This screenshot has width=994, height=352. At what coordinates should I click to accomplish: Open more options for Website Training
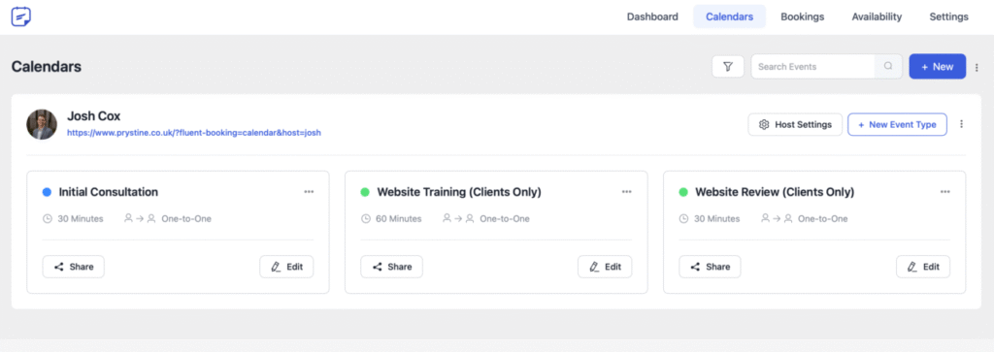coord(627,192)
